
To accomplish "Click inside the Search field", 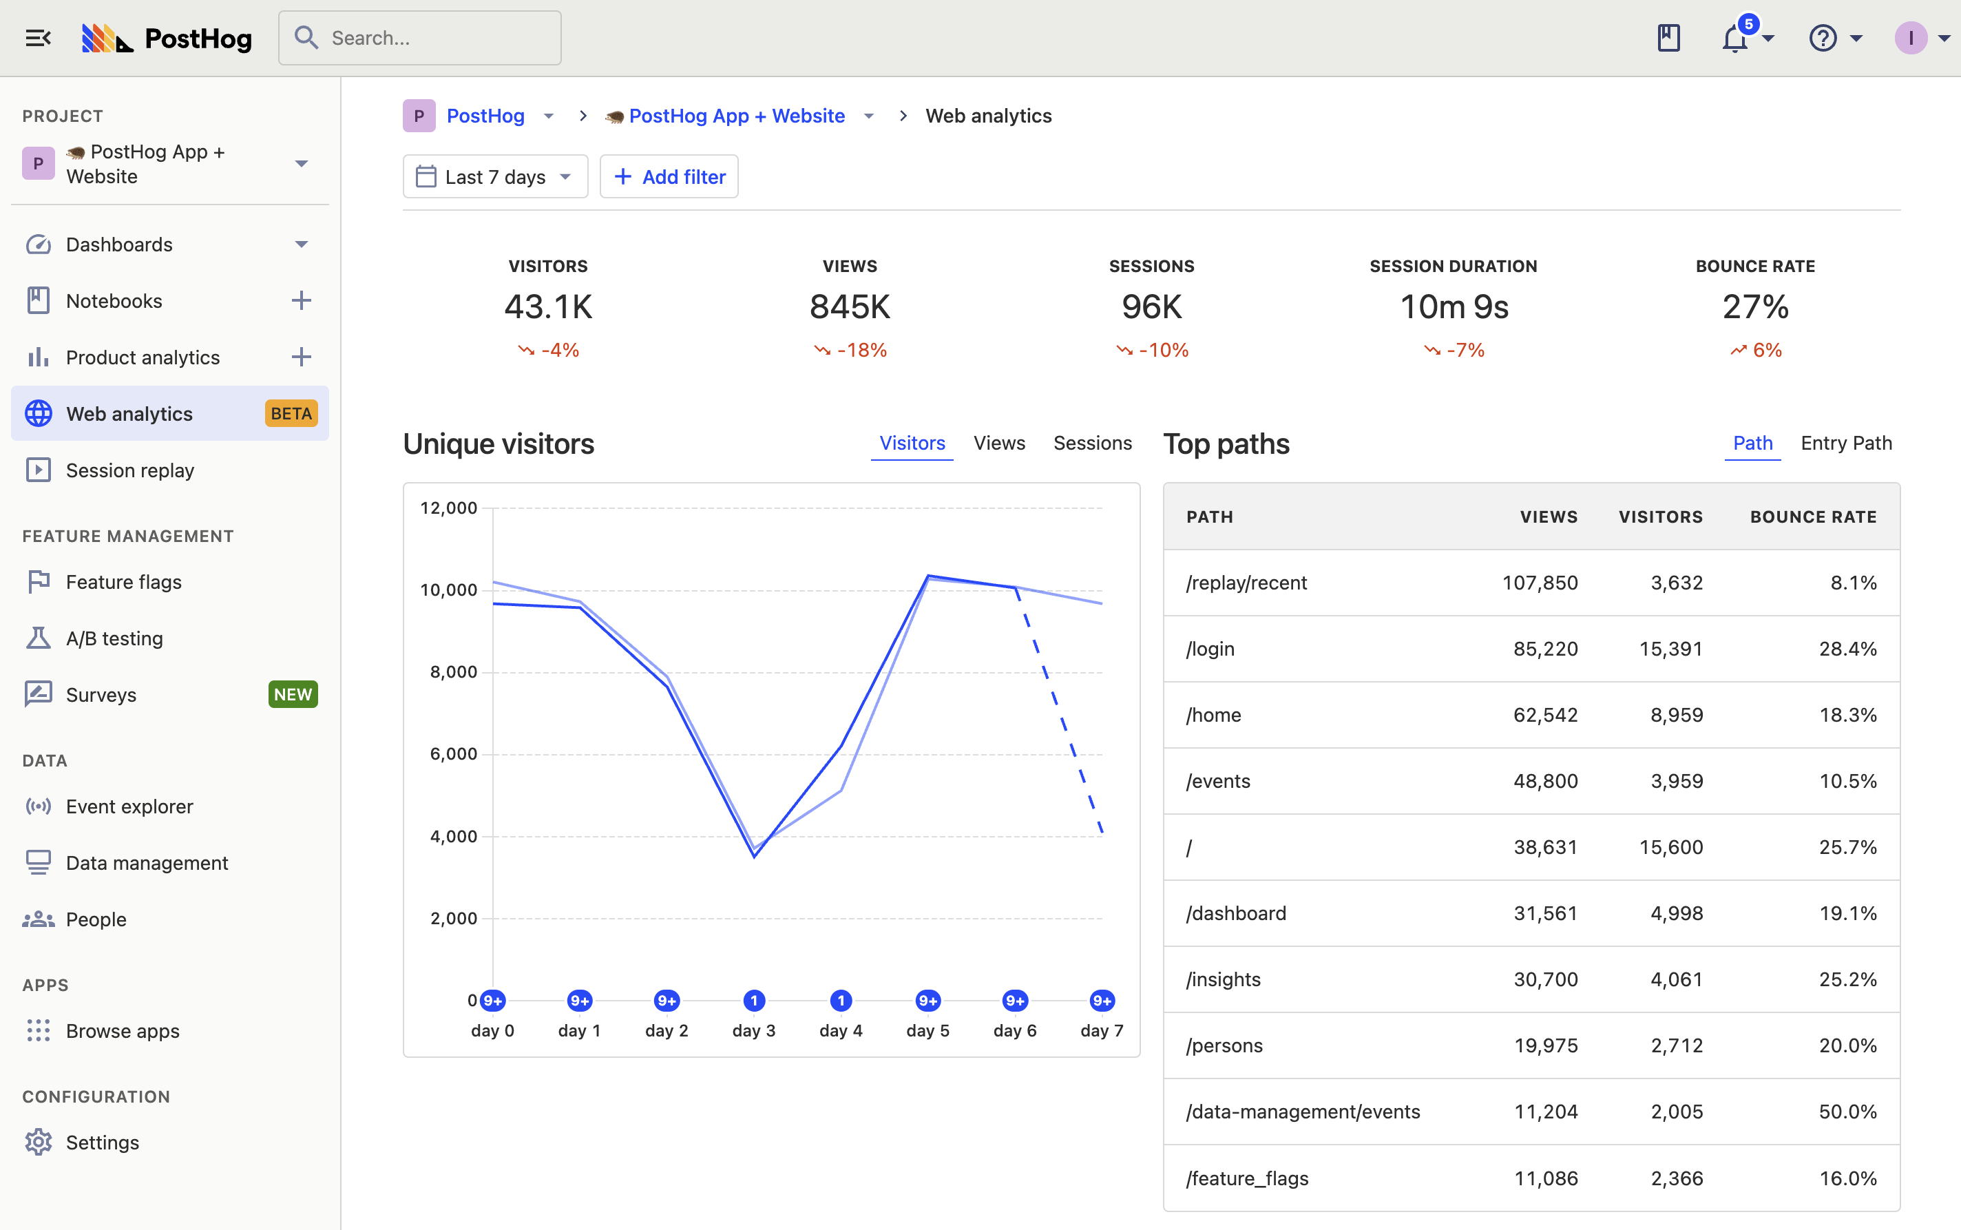I will point(420,37).
